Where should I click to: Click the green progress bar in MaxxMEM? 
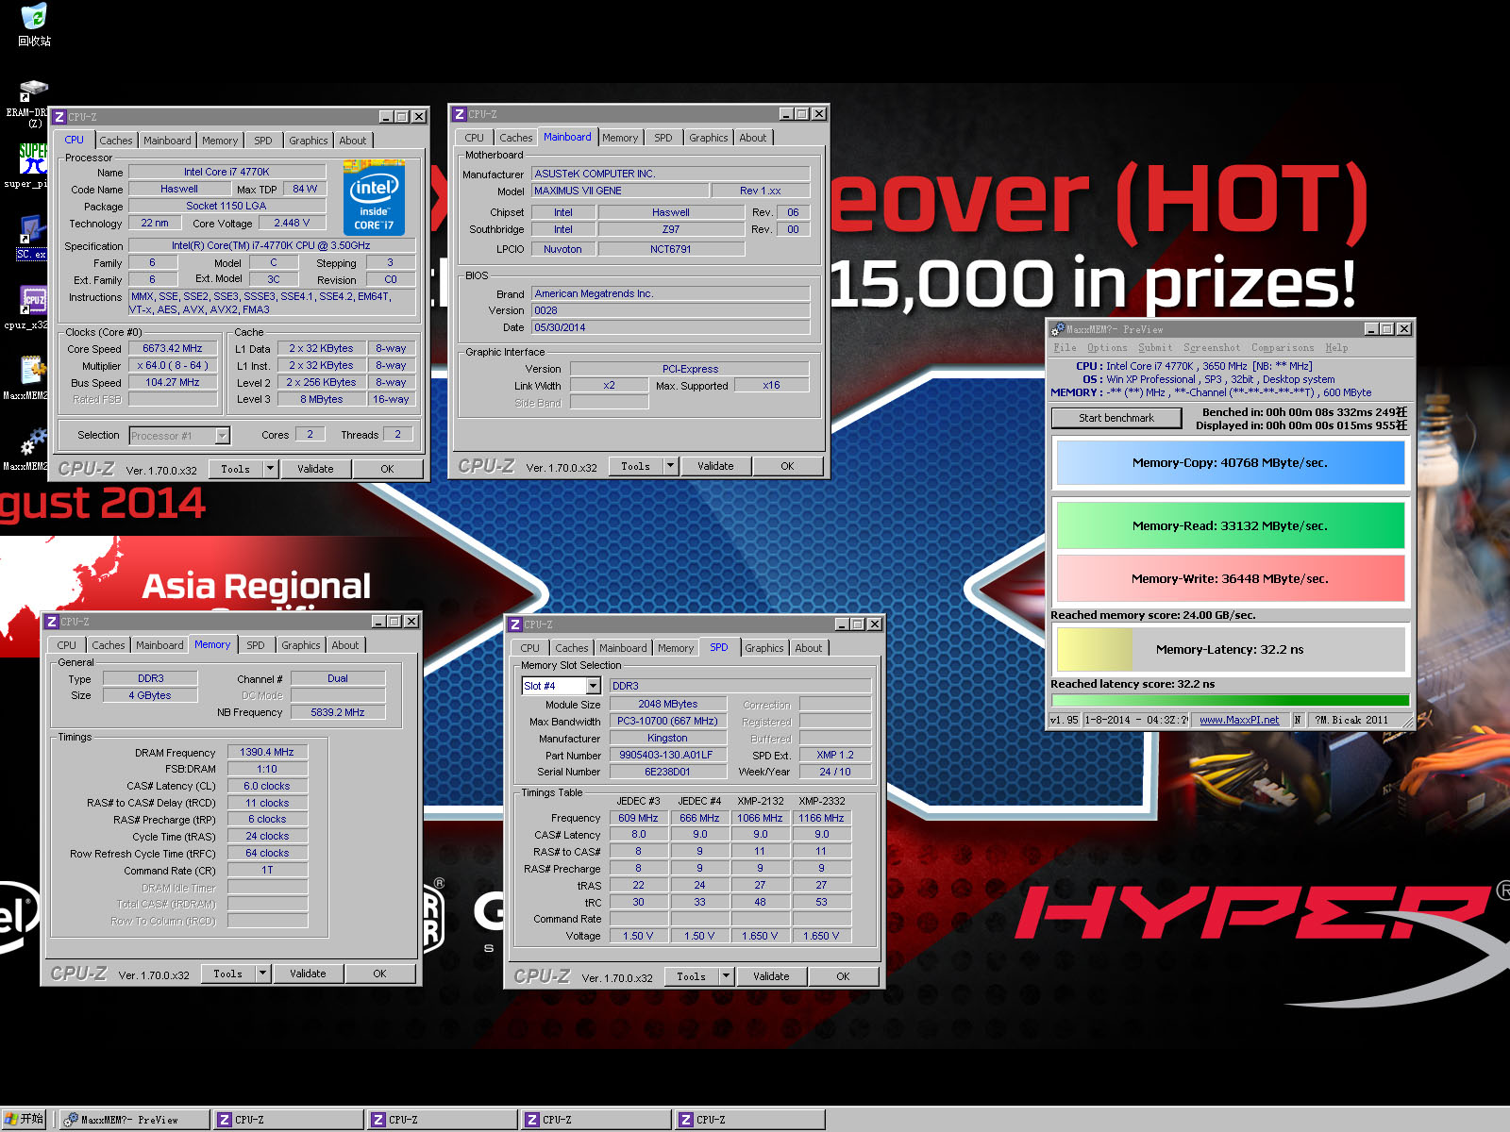point(1230,700)
